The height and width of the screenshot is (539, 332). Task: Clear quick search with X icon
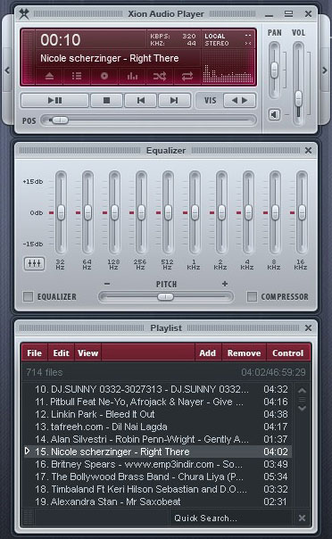coord(302,518)
